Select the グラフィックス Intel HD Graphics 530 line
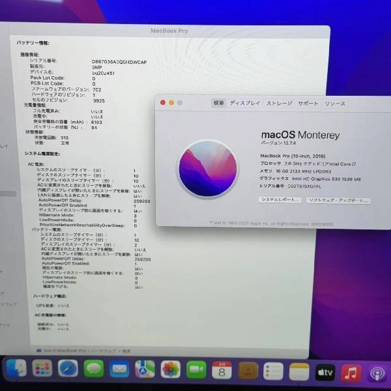The image size is (391, 391). coord(310,179)
